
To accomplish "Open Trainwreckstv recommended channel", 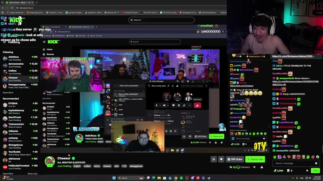I will [20, 125].
